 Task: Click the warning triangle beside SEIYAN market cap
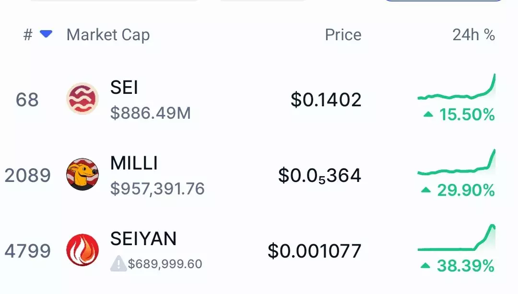tap(118, 263)
